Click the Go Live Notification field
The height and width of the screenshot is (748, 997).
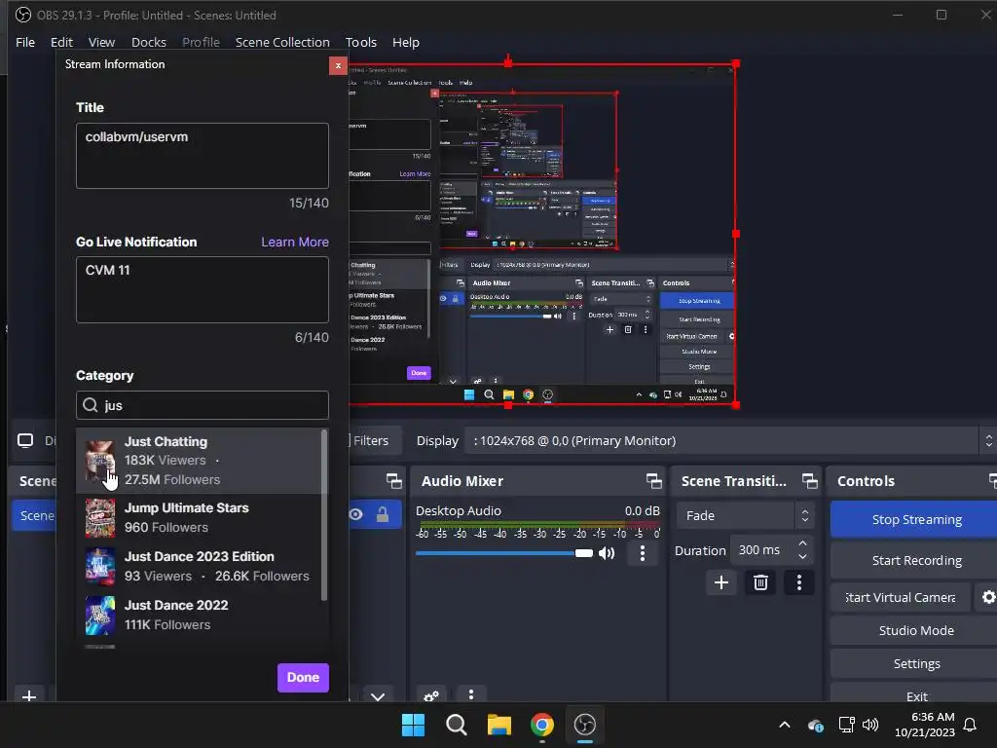click(x=203, y=289)
